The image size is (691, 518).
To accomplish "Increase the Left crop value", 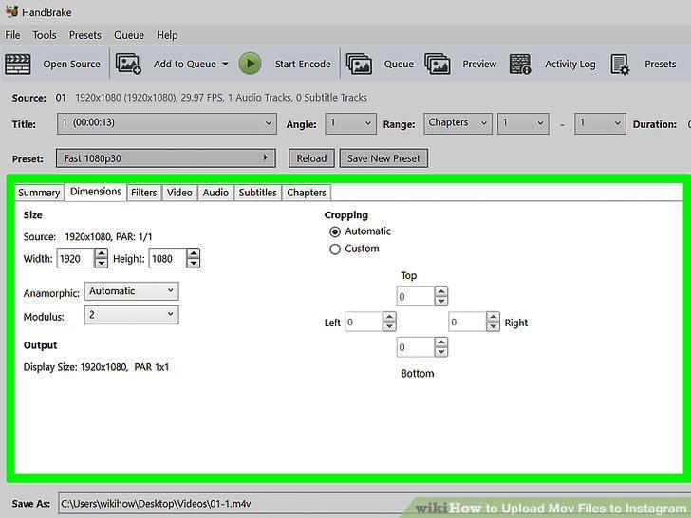I will [x=389, y=317].
